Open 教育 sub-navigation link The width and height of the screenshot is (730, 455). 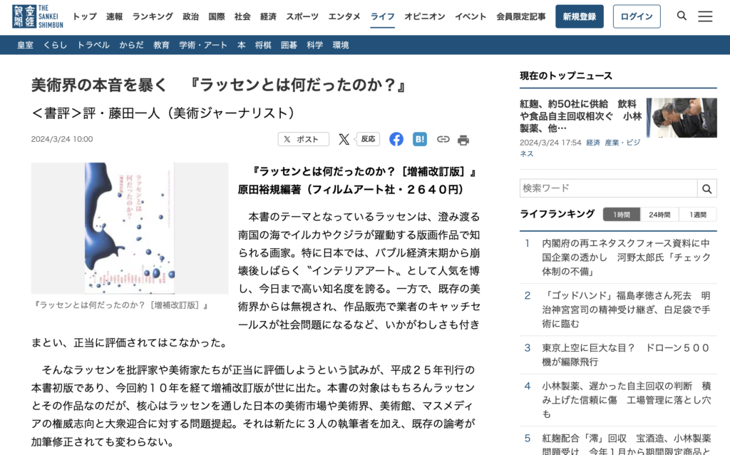pyautogui.click(x=162, y=45)
